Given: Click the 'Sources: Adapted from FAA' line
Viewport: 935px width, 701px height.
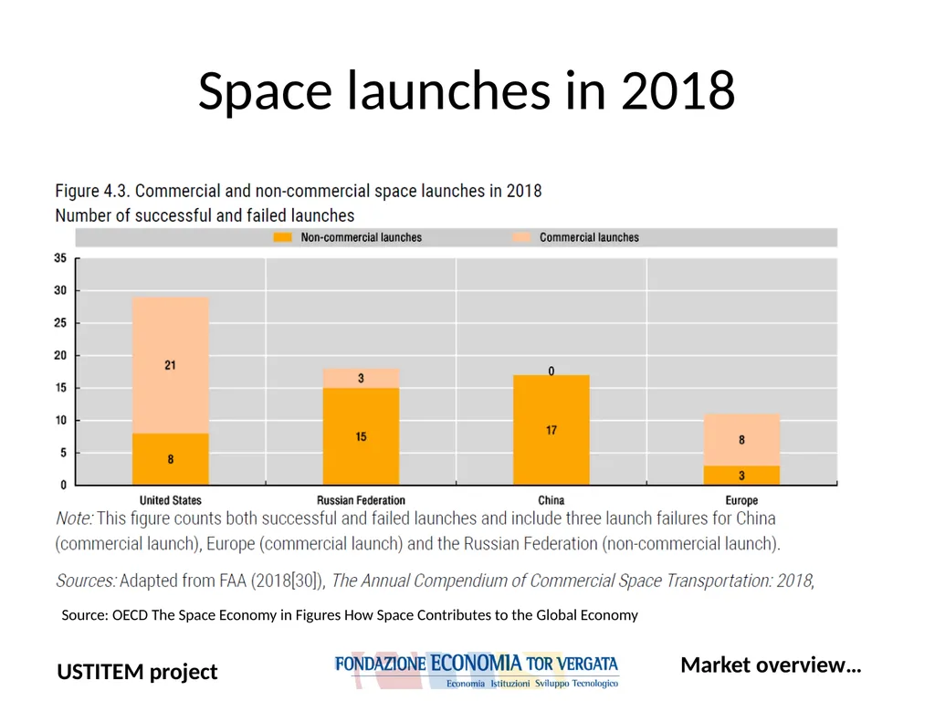Looking at the screenshot, I should (x=436, y=581).
